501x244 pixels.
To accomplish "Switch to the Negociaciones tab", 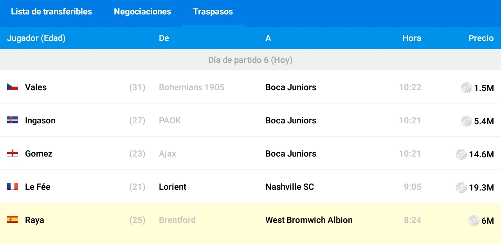I will pos(142,12).
